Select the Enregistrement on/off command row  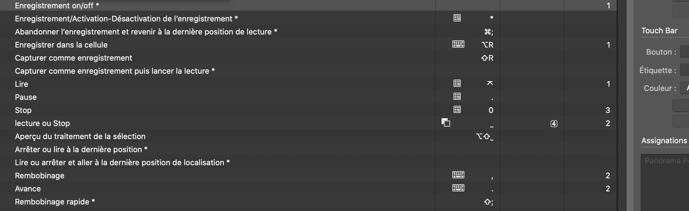tap(57, 6)
